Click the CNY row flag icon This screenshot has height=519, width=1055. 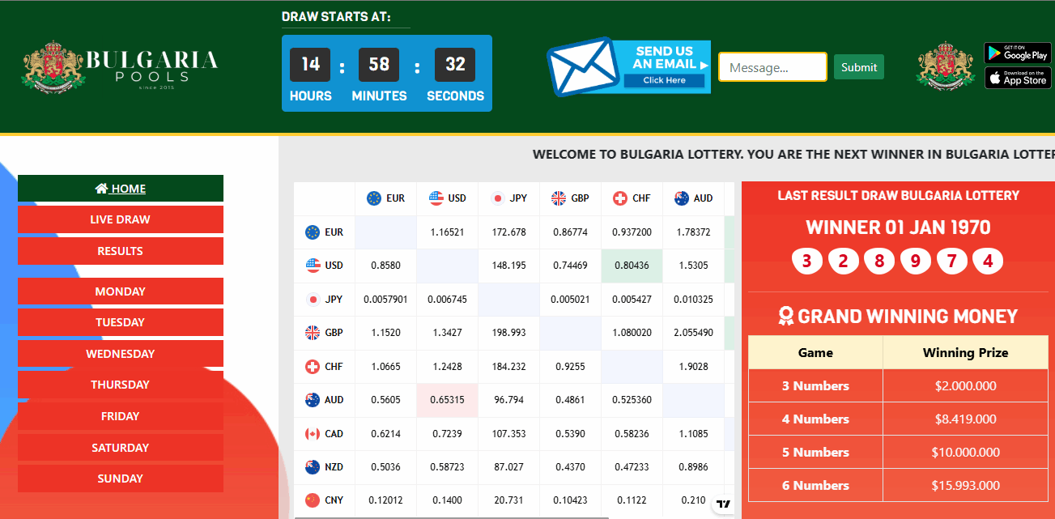coord(313,500)
